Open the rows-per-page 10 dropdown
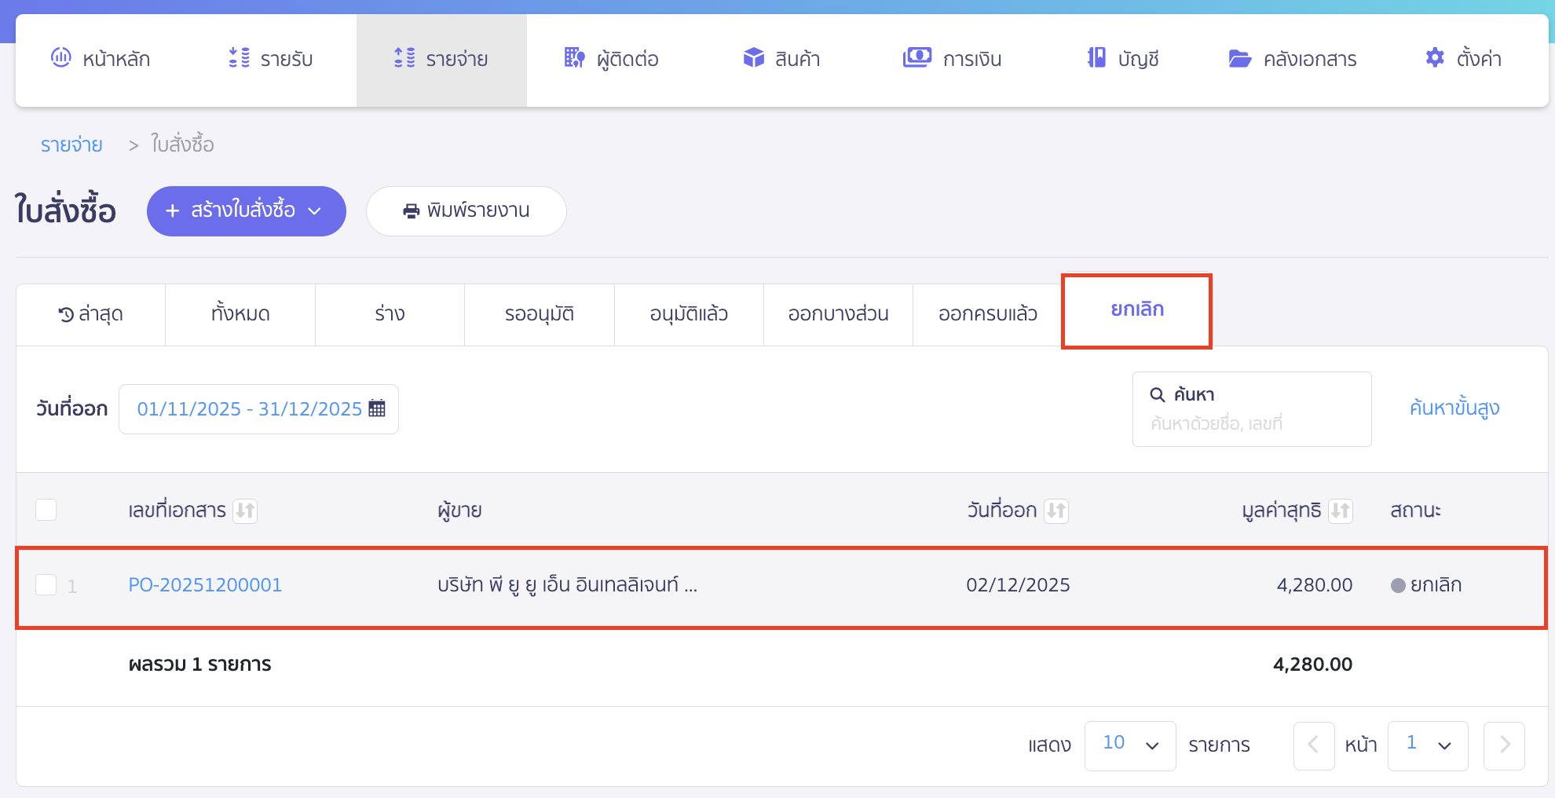This screenshot has height=798, width=1555. pos(1130,745)
